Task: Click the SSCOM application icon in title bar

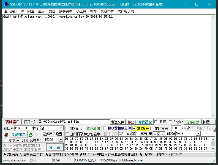Action: (x=6, y=4)
